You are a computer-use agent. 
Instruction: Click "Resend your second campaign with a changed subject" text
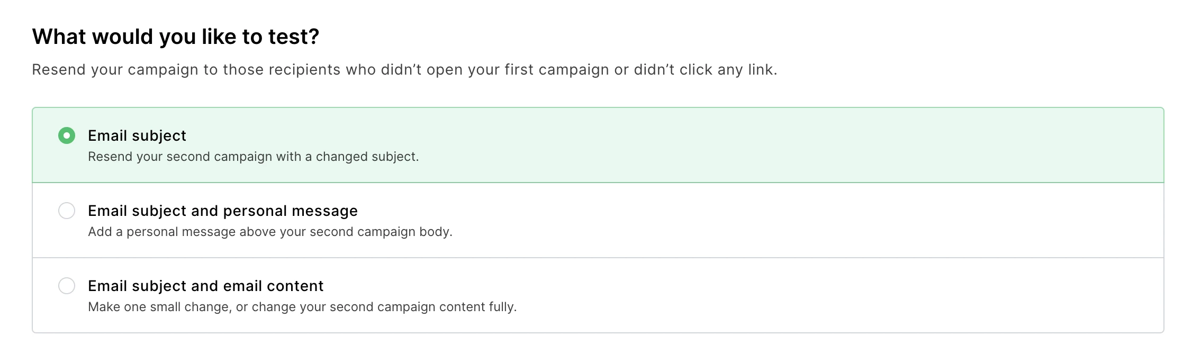point(253,157)
